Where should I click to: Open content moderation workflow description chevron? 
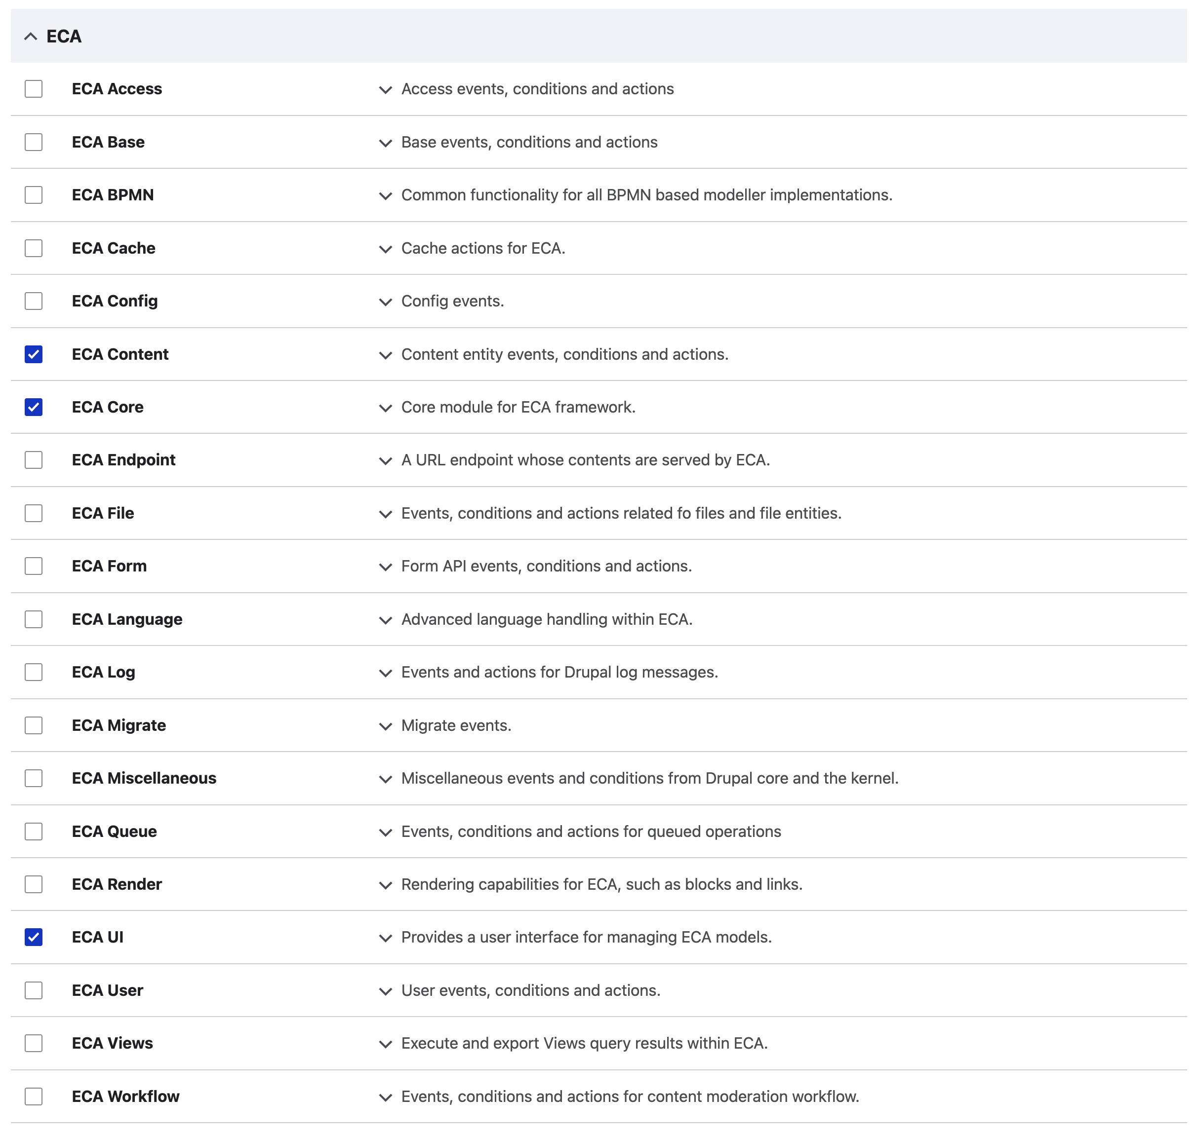tap(385, 1097)
